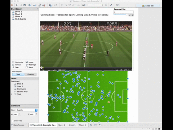Click the add new data source icon

click(30, 5)
